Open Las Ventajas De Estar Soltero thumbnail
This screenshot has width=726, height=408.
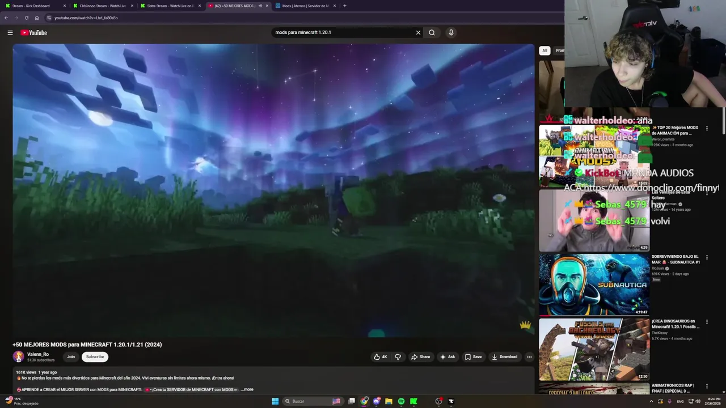coord(594,220)
